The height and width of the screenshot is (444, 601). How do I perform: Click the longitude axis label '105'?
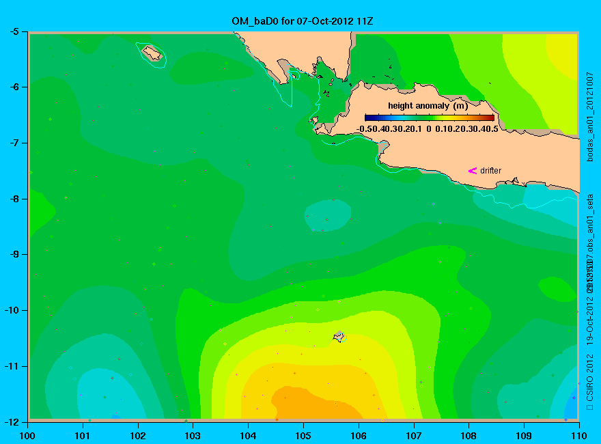point(303,436)
